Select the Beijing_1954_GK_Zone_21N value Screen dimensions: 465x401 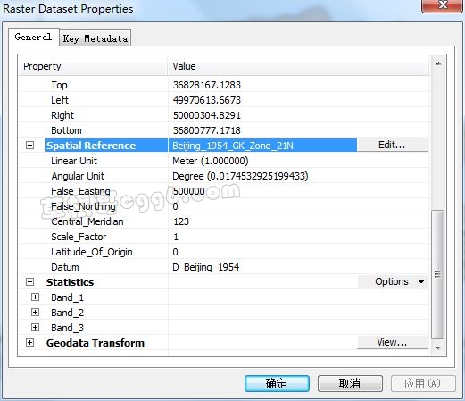pos(233,146)
